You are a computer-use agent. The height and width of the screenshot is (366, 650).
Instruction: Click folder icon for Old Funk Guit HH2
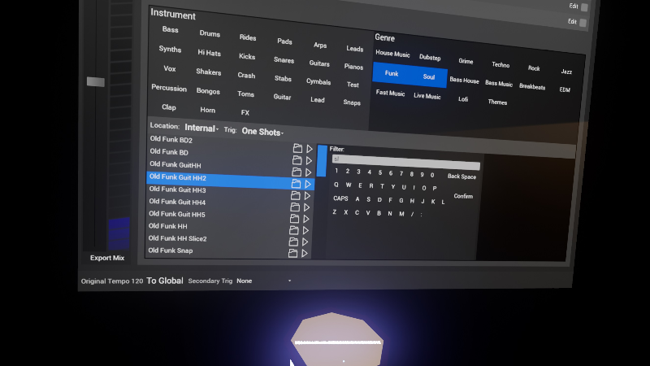[x=297, y=184]
